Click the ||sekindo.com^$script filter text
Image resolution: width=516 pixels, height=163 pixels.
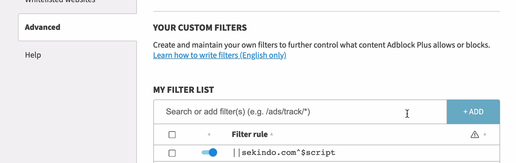pos(284,153)
